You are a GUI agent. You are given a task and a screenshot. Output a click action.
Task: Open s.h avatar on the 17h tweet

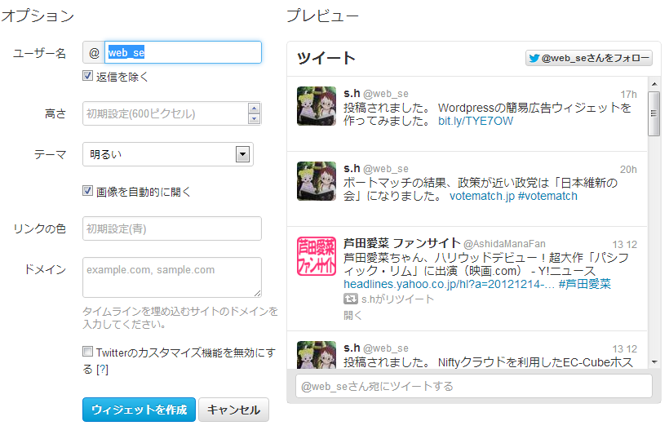point(317,106)
